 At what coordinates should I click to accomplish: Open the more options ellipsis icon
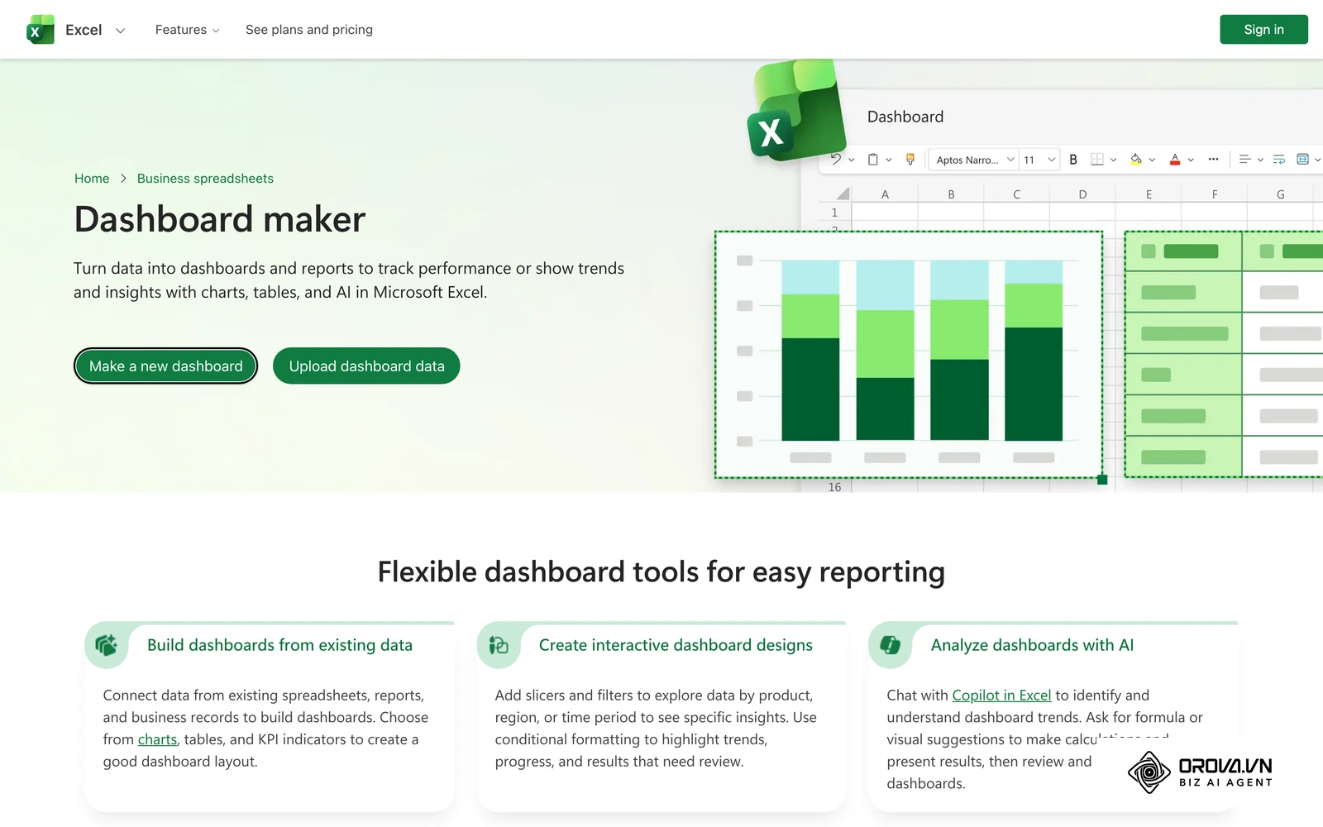pos(1213,160)
